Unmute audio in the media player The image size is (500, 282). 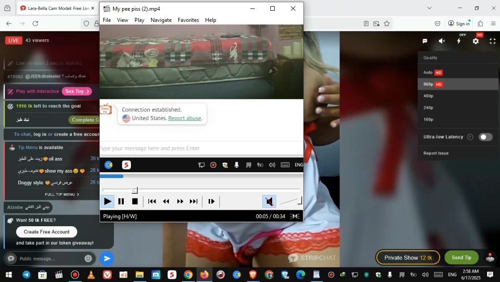point(269,202)
